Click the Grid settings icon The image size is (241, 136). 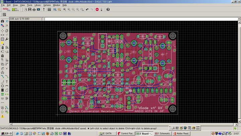coord(4,15)
